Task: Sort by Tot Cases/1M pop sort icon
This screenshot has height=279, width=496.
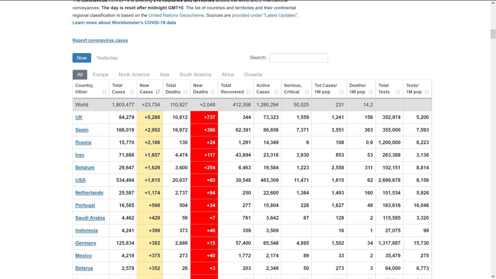Action: pos(341,92)
